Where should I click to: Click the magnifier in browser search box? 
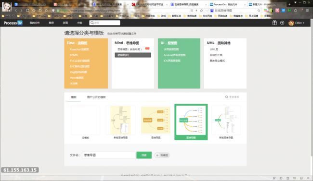click(259, 11)
